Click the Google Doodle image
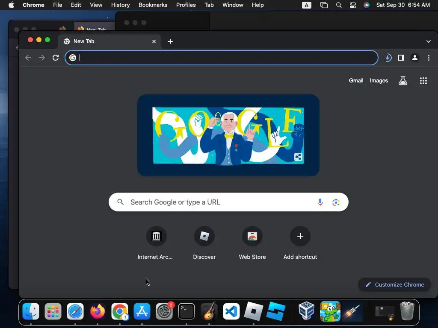The image size is (438, 328). [x=228, y=135]
